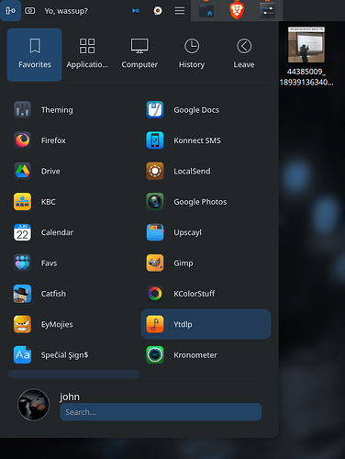Launch the Google Docs icon
The image size is (345, 459).
(155, 110)
